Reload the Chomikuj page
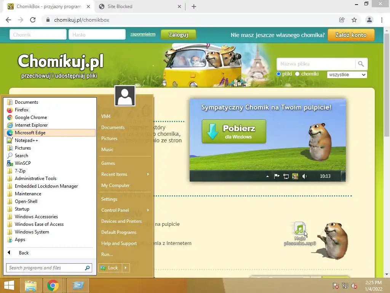 point(33,20)
